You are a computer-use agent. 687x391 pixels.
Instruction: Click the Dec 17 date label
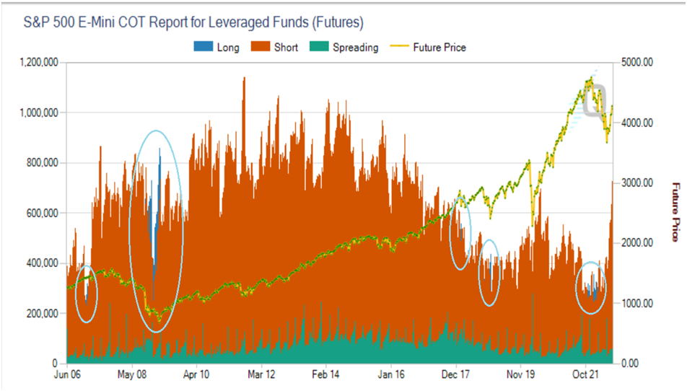[x=455, y=375]
